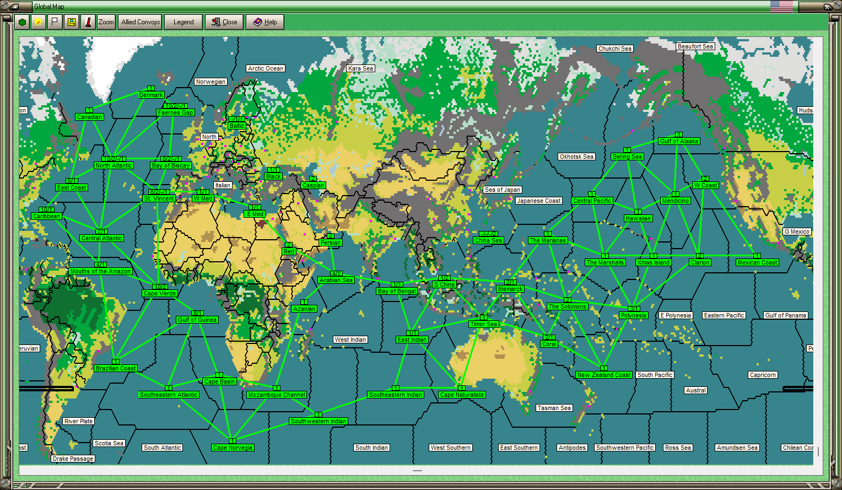Select the Red sea zone label
This screenshot has height=490, width=842.
click(289, 251)
